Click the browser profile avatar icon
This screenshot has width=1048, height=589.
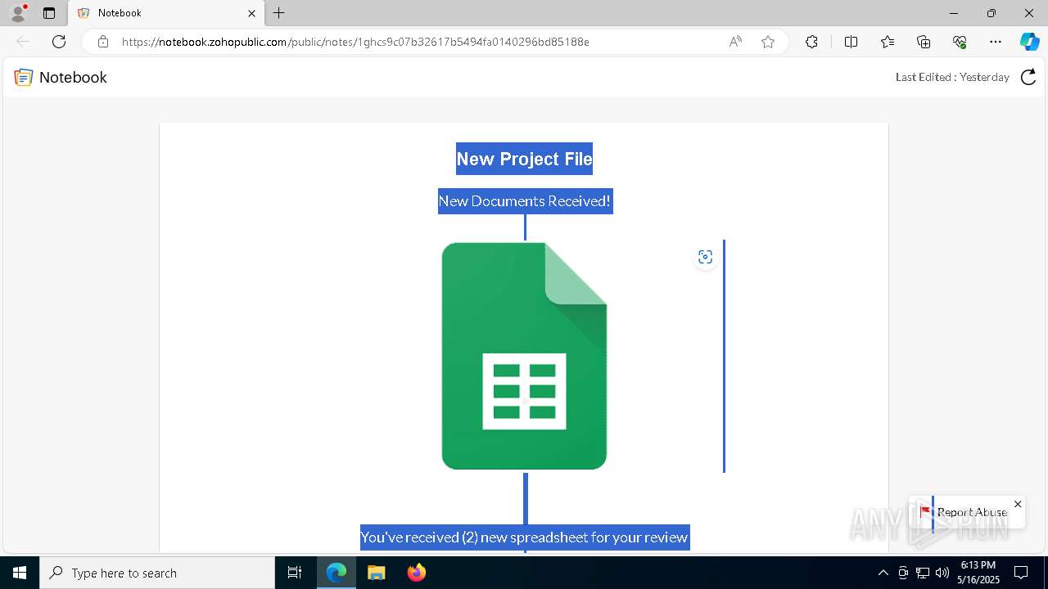pyautogui.click(x=18, y=13)
